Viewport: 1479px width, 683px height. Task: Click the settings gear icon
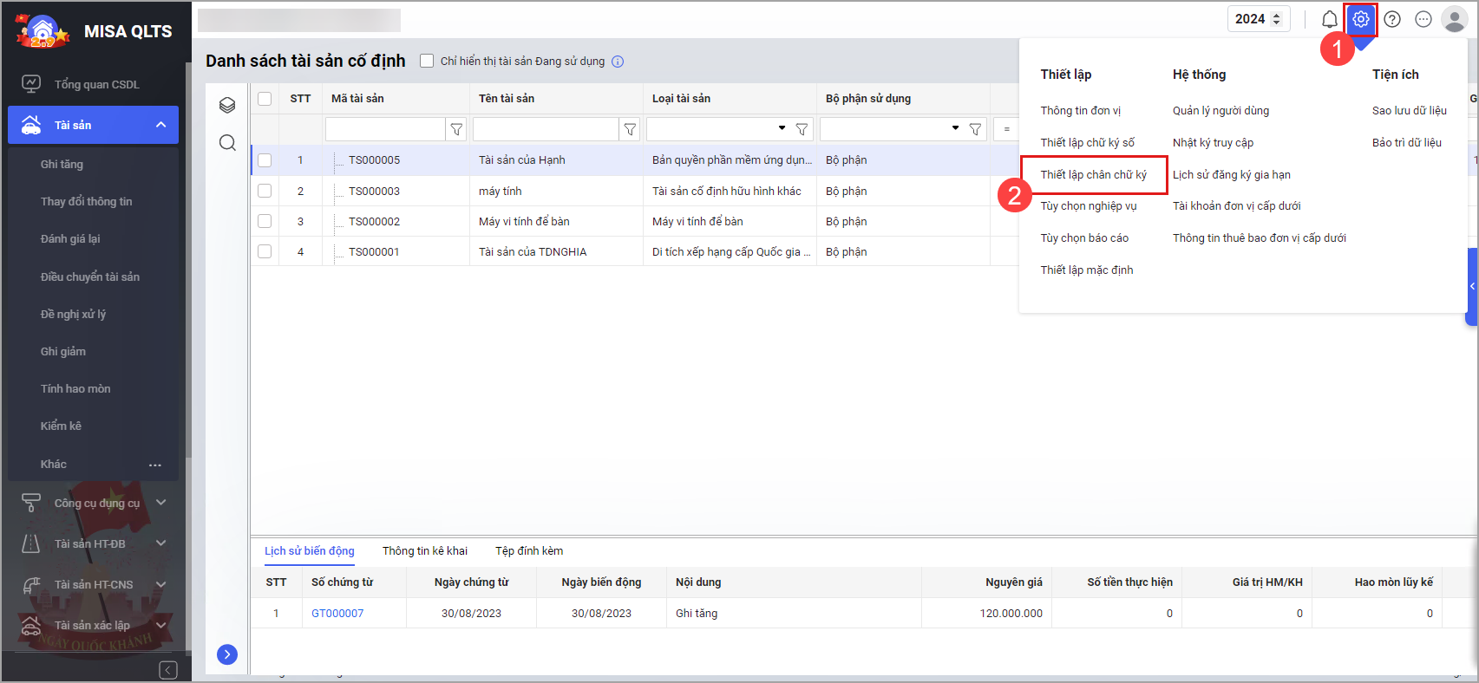point(1360,19)
